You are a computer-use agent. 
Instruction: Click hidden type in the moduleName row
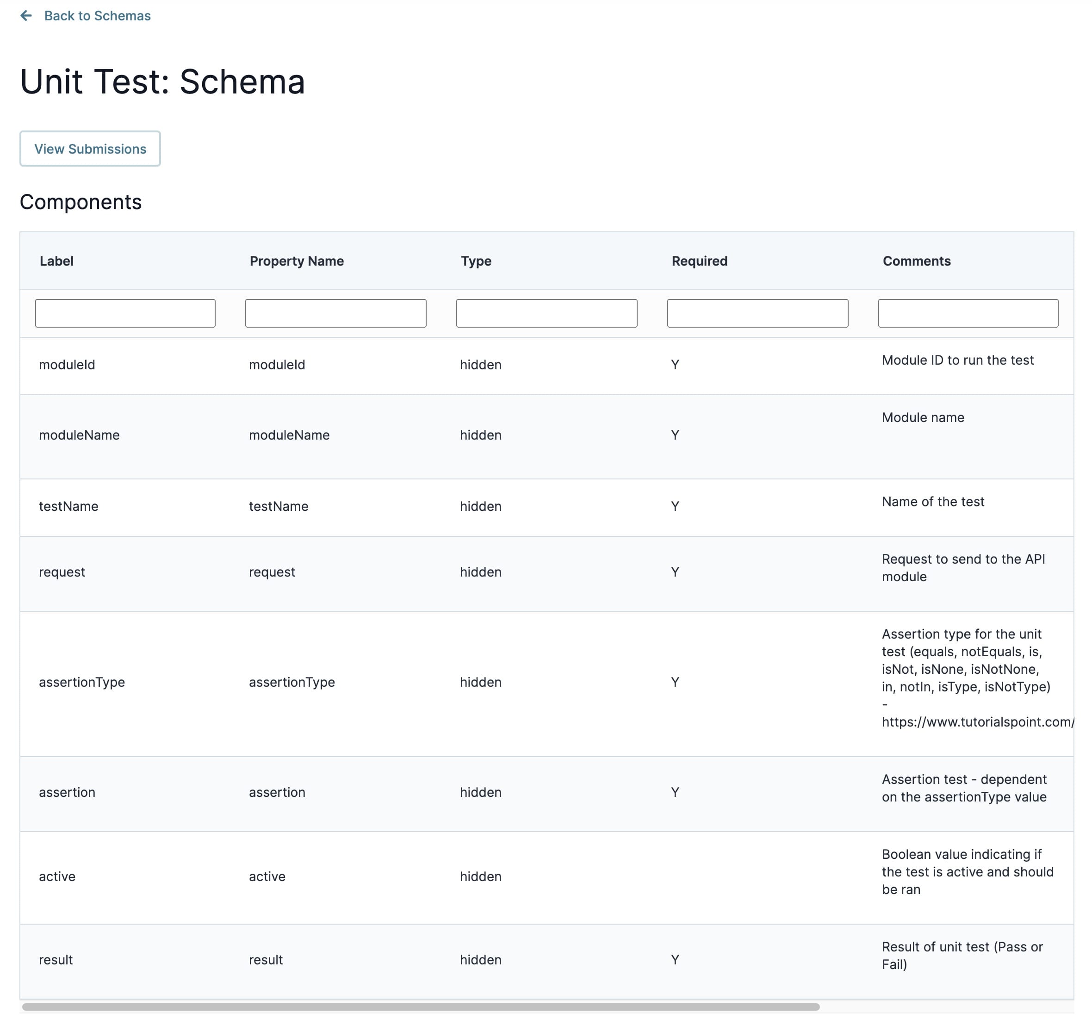[x=481, y=435]
